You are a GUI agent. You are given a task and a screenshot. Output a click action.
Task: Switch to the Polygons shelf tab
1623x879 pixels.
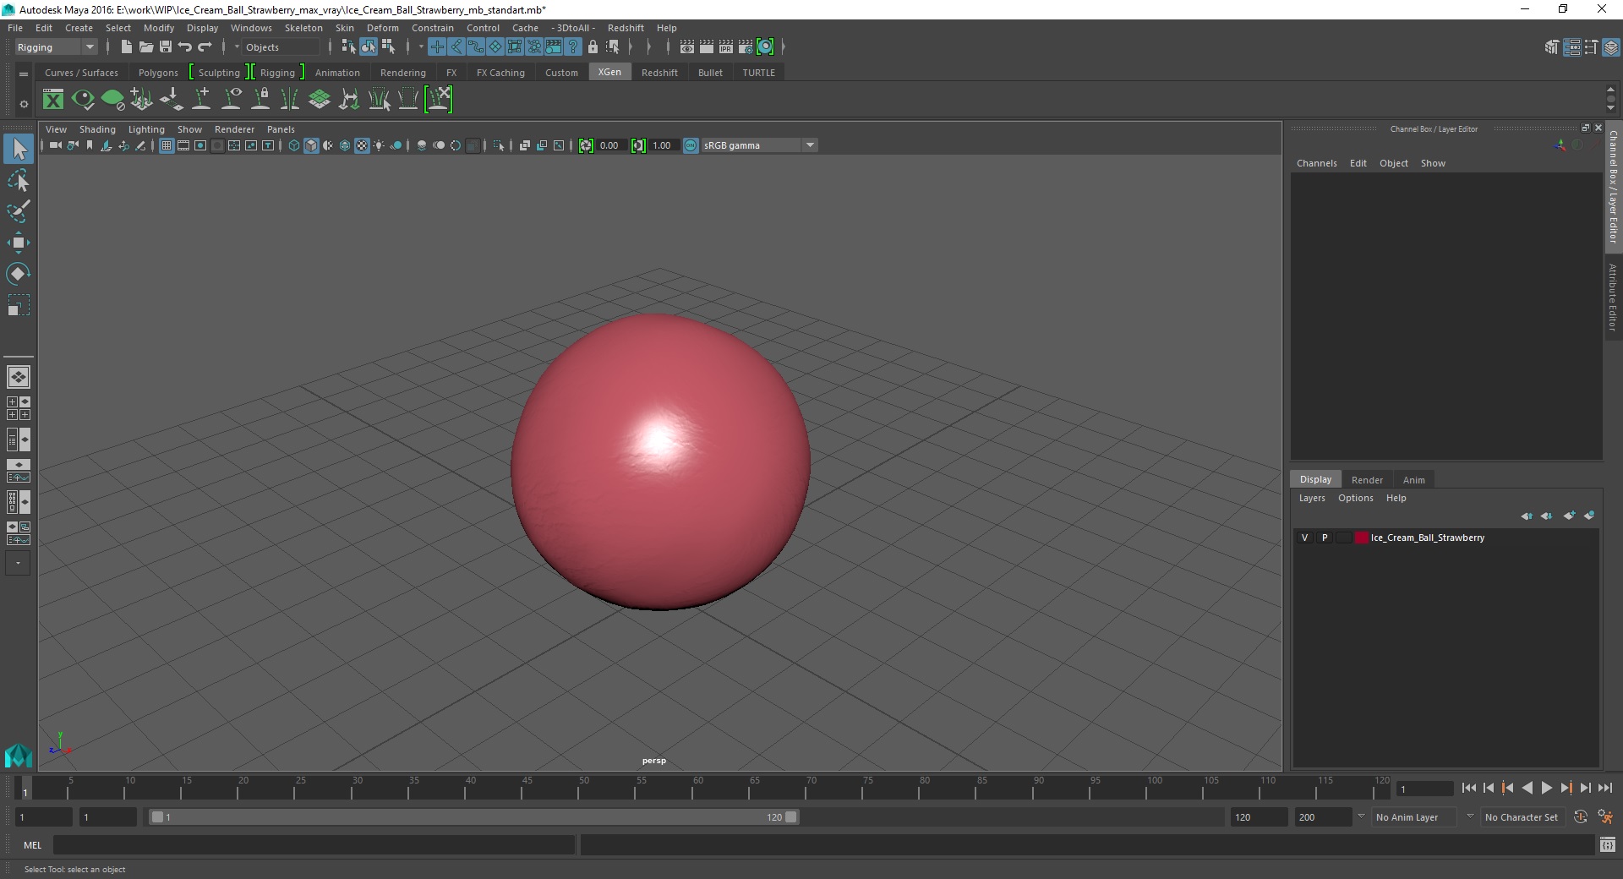pyautogui.click(x=158, y=73)
